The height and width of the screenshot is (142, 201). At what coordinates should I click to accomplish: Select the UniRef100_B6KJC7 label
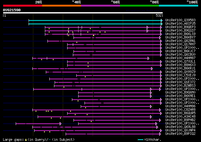(180, 51)
